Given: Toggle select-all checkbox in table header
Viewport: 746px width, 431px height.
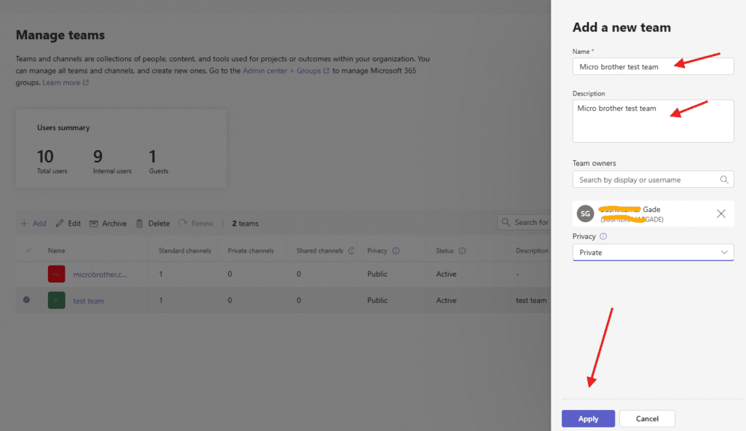Looking at the screenshot, I should click(28, 251).
